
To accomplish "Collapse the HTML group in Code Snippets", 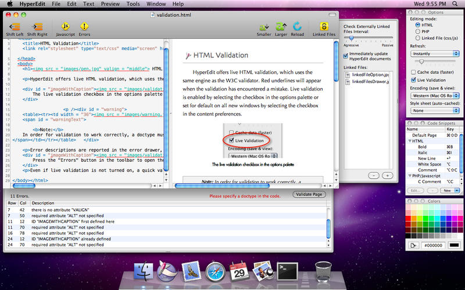I will pyautogui.click(x=410, y=141).
